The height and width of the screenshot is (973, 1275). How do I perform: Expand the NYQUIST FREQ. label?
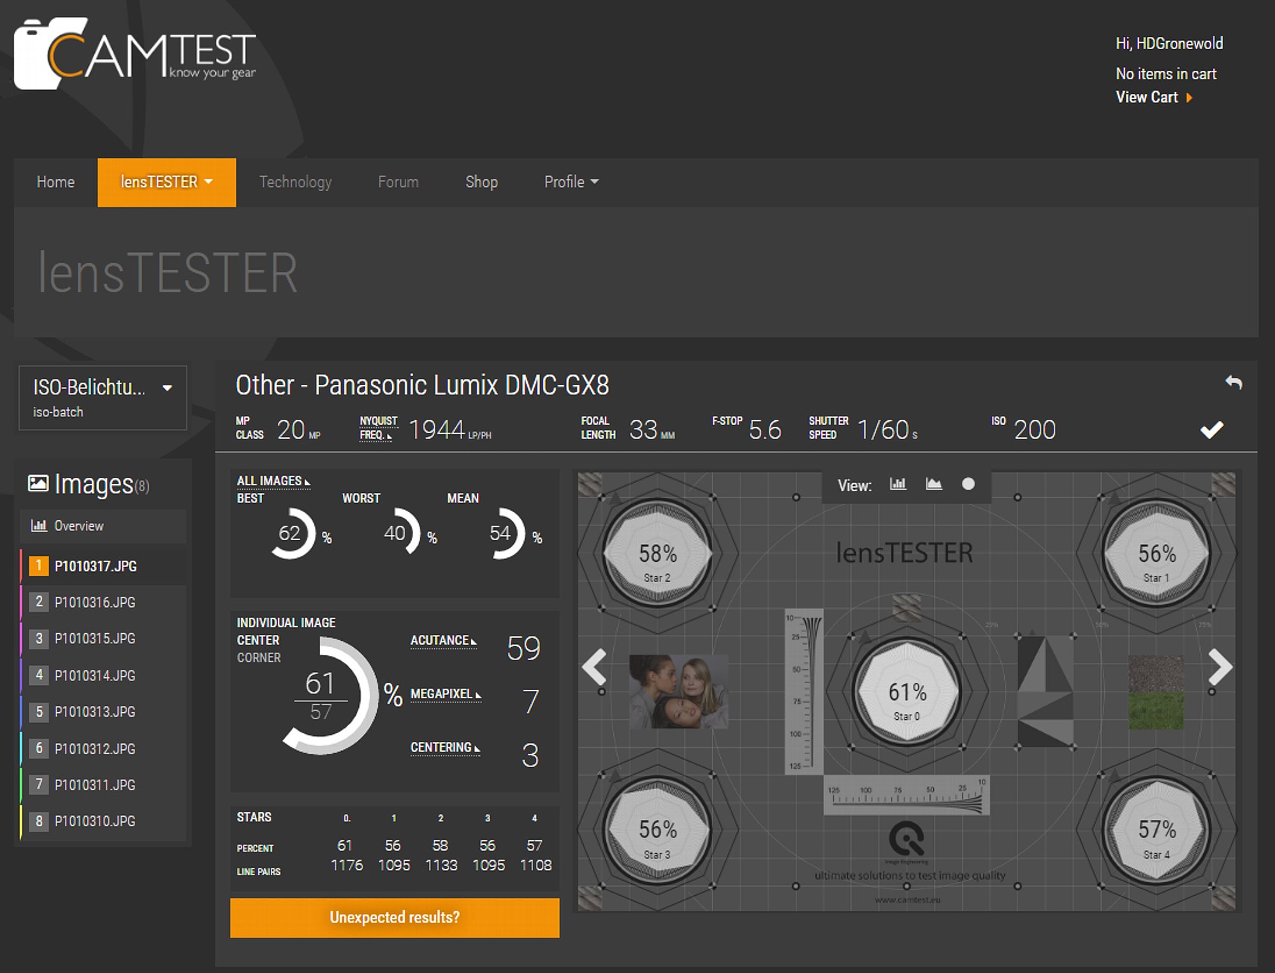[x=379, y=428]
